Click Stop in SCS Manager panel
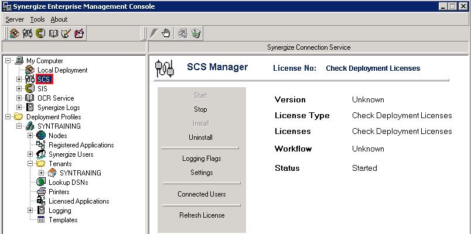471x234 pixels. 200,109
